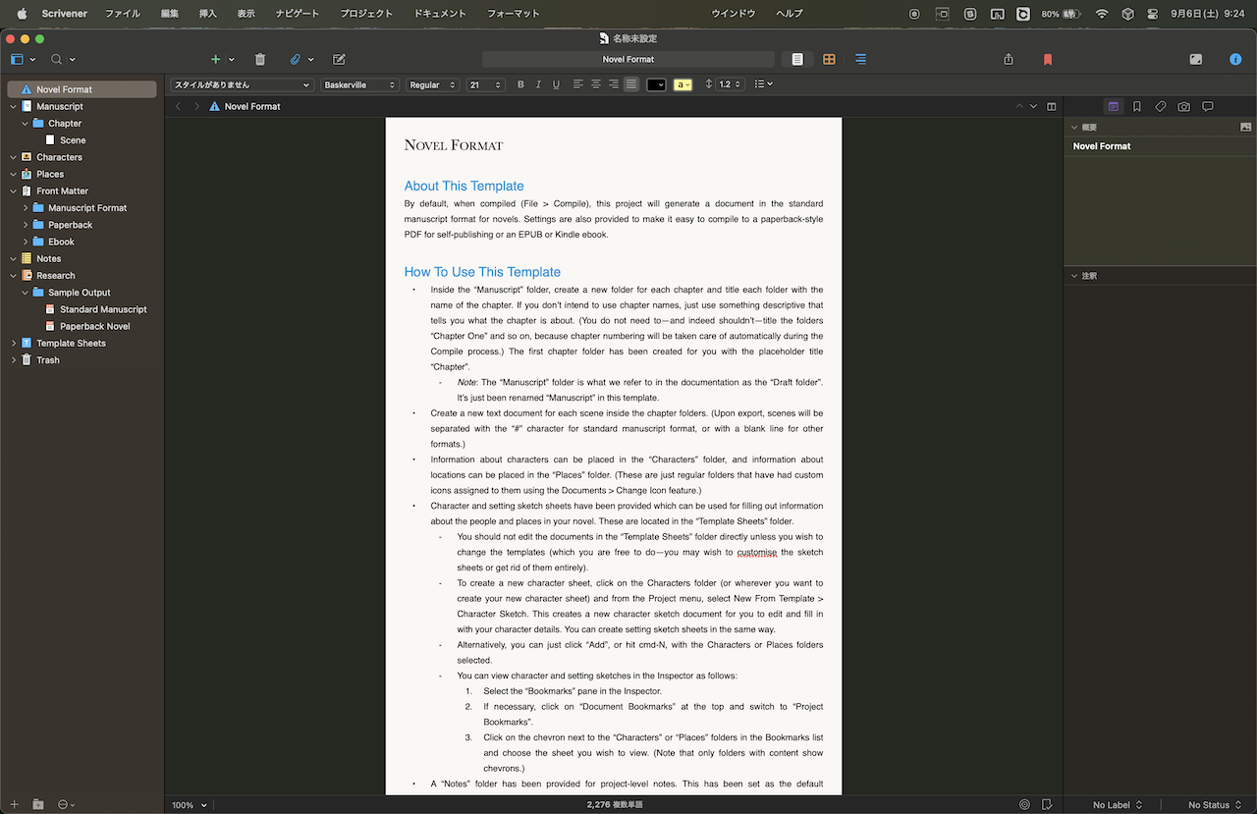This screenshot has width=1257, height=814.
Task: Click the footer document notes icon
Action: (1048, 804)
